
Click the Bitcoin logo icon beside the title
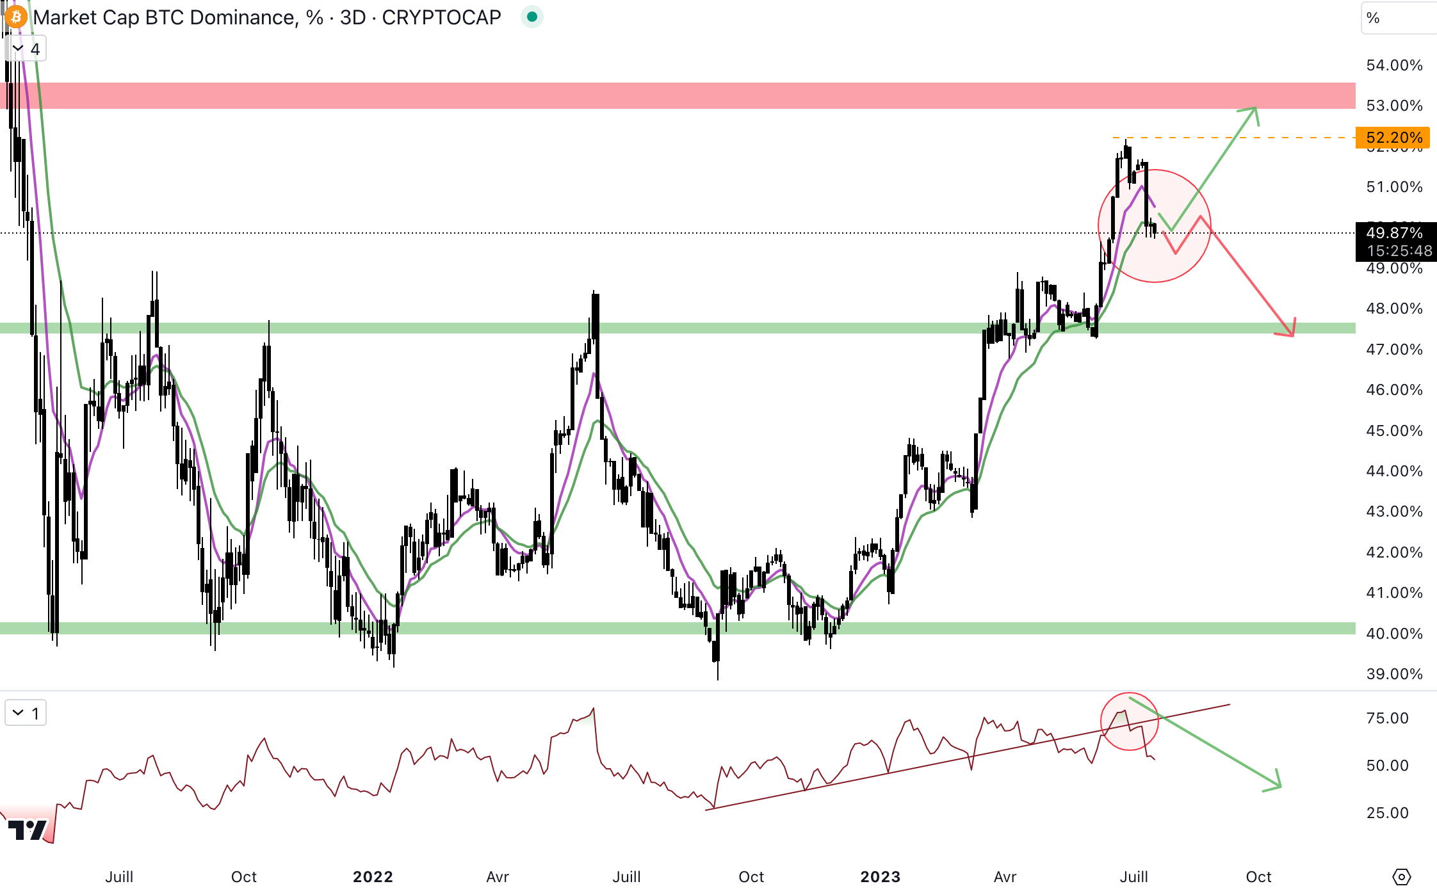pyautogui.click(x=15, y=17)
